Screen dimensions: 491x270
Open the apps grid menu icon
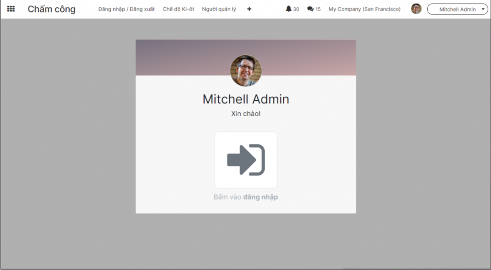click(11, 9)
